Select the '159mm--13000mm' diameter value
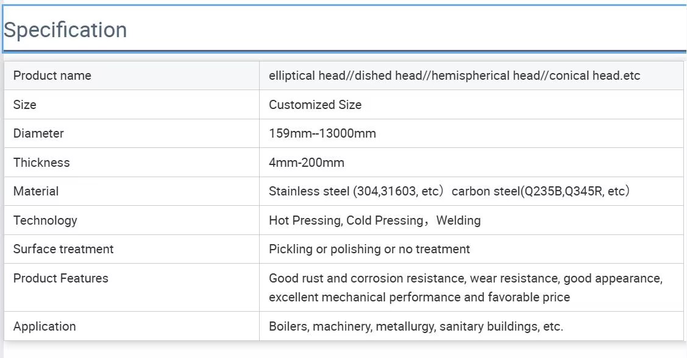This screenshot has width=687, height=358. (322, 133)
